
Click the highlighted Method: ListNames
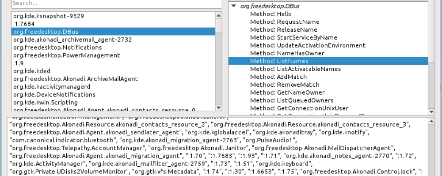click(279, 61)
